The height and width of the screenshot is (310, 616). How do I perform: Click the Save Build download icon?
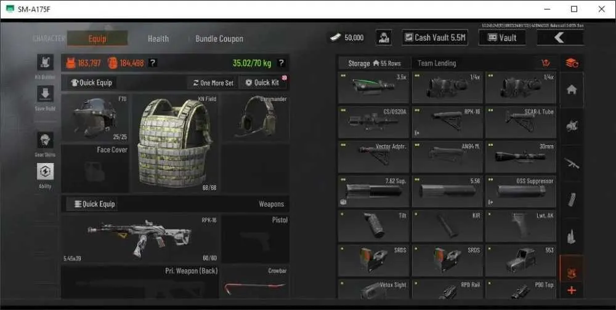(x=45, y=94)
